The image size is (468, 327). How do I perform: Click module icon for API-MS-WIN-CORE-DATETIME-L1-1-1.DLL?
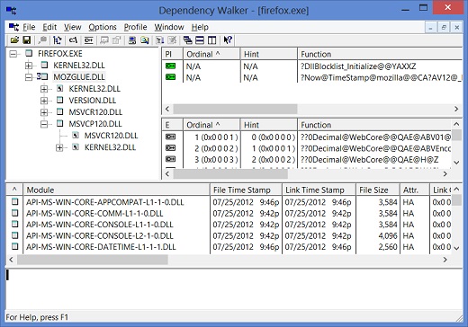click(x=14, y=246)
